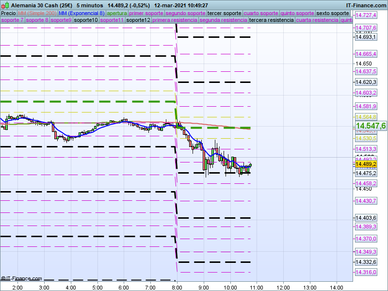Click the 14.316,0 price level tag
The image size is (388, 291).
(x=366, y=272)
